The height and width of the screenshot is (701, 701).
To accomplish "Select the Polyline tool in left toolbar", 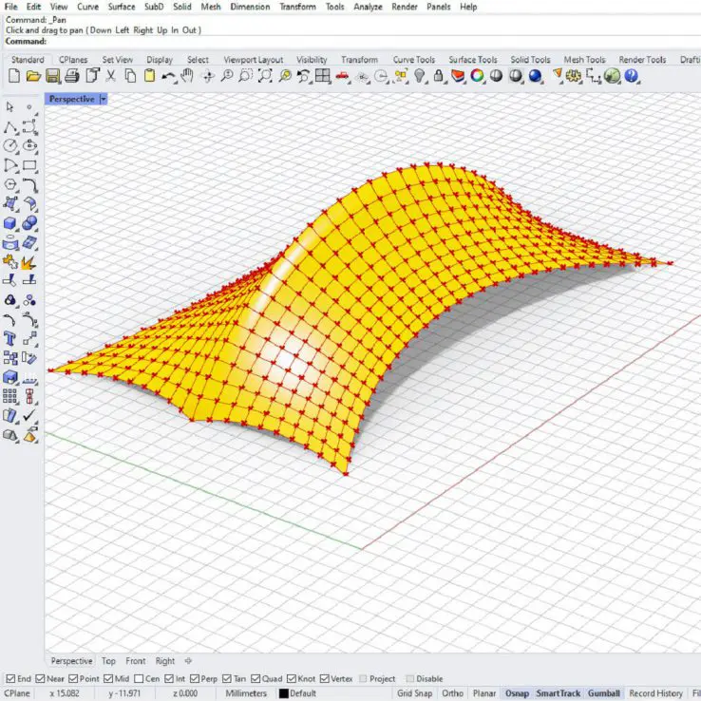I will point(10,126).
